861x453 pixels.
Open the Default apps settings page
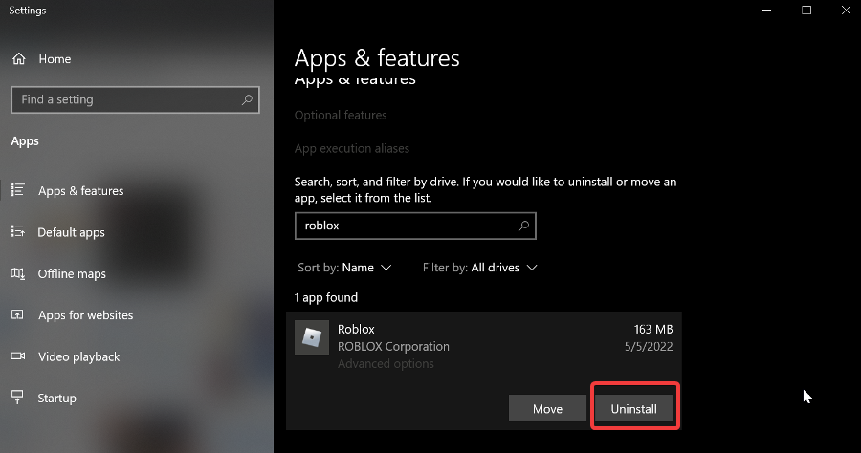pos(71,232)
